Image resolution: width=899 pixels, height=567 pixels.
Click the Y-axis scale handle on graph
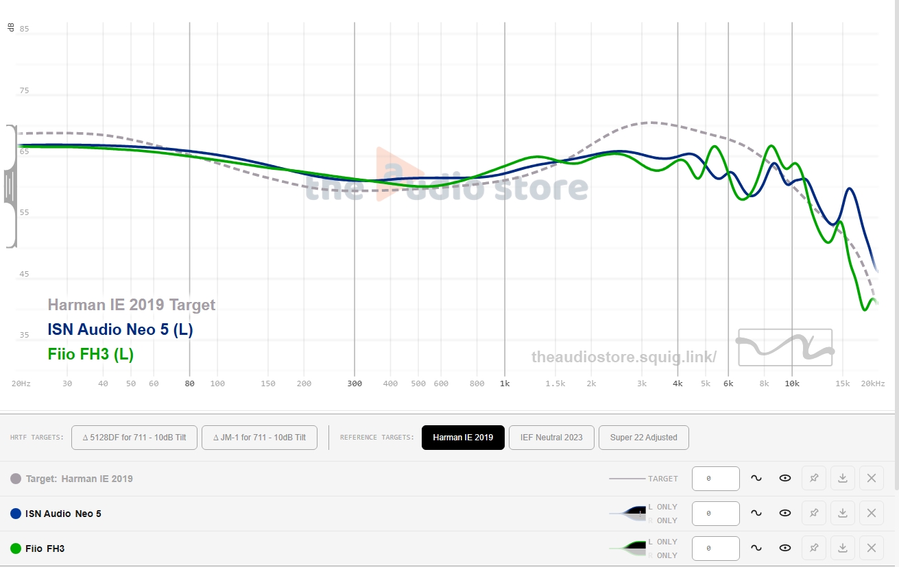[x=10, y=186]
